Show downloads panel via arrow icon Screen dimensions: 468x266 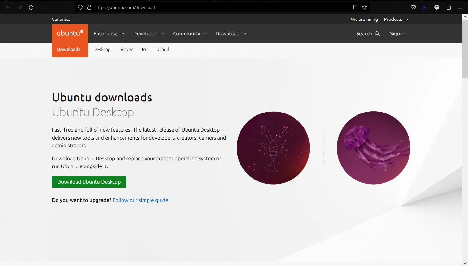coord(425,7)
